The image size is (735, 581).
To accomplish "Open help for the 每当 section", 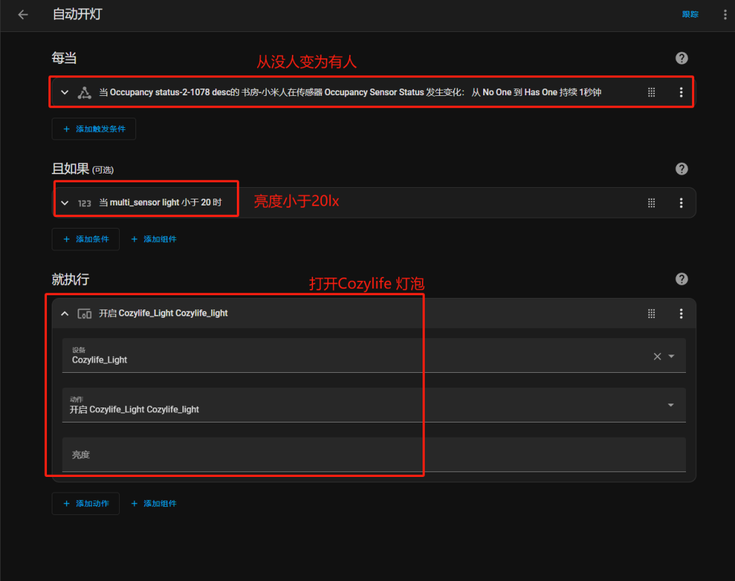I will tap(681, 58).
